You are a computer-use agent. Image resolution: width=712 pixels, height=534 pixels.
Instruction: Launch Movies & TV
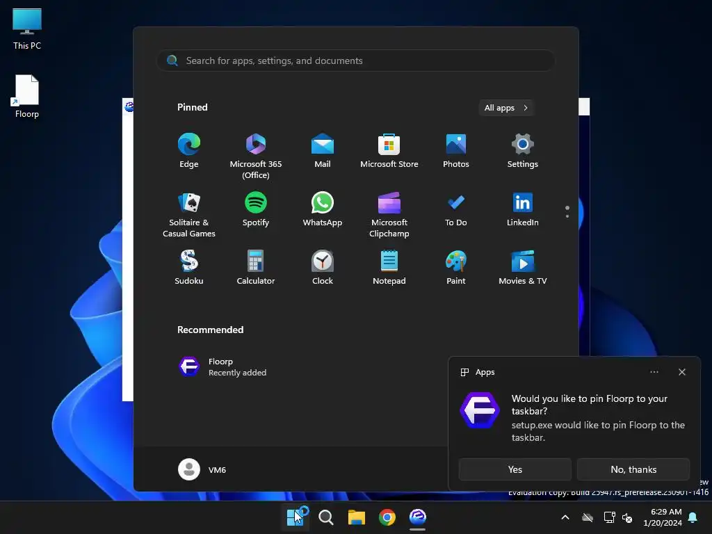click(x=523, y=268)
